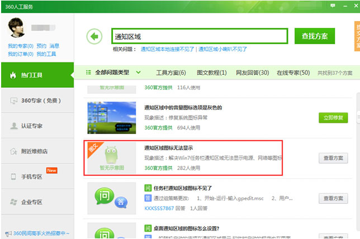Screen dimensions: 360x239
Task: Click 查看方案 for 任务栏通知区域图标不见了
Action: 333,198
